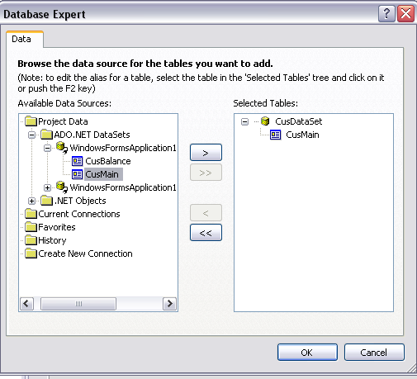
Task: Add the selected table with the > button
Action: [x=206, y=153]
